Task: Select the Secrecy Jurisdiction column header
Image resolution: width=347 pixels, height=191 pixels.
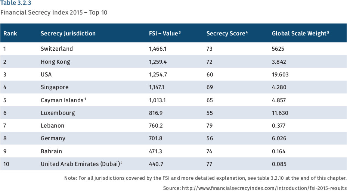Action: click(68, 34)
